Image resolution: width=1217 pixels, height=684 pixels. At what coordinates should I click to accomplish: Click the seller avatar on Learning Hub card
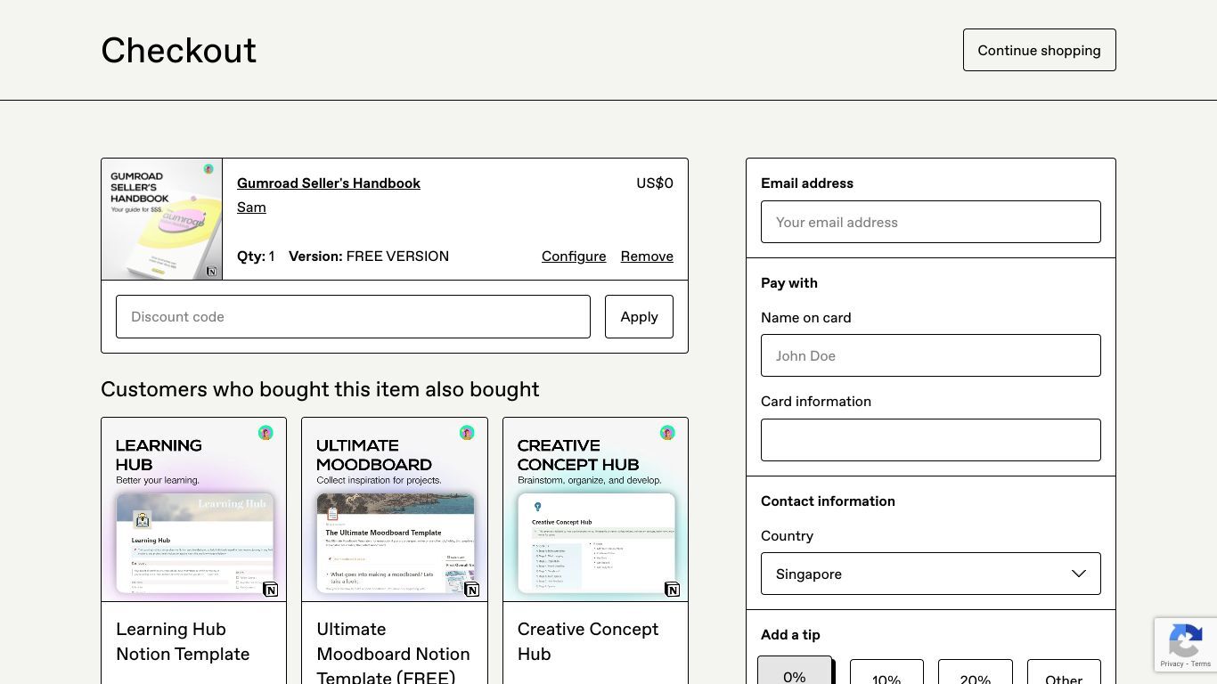(265, 433)
